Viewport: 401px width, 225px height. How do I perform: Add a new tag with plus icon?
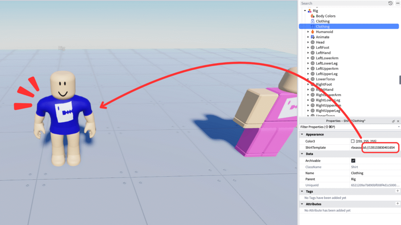click(x=397, y=191)
